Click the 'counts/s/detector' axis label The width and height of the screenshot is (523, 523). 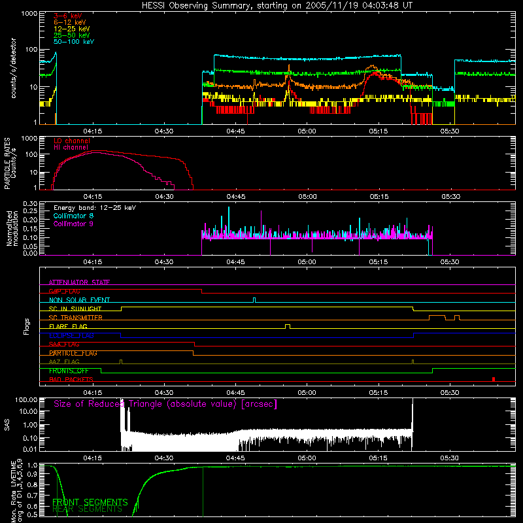13,68
